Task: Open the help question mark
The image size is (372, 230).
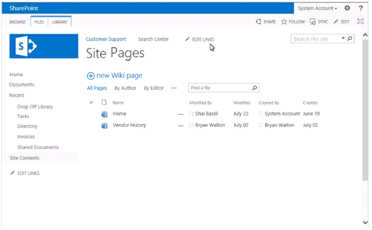Action: pyautogui.click(x=361, y=8)
